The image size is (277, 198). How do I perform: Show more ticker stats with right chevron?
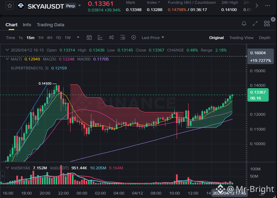(257, 6)
